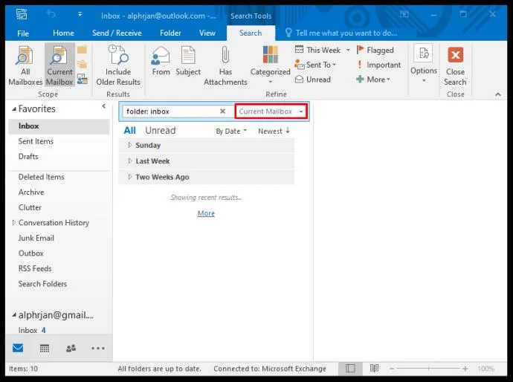Viewport: 513px width, 382px height.
Task: Expand Conversation History folder
Action: tap(13, 223)
